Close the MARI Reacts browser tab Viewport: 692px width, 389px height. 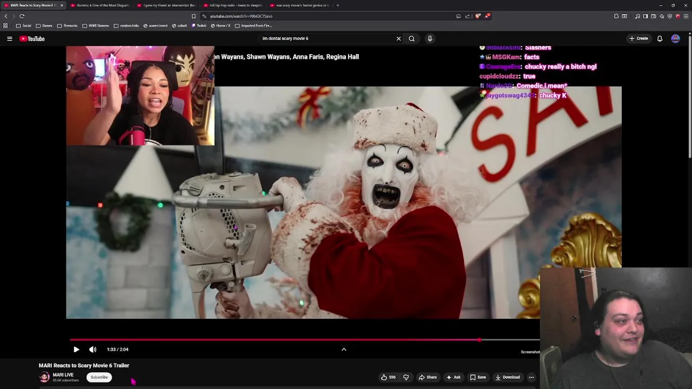tap(62, 5)
